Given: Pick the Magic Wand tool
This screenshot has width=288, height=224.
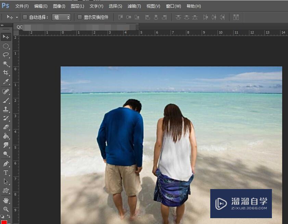Looking at the screenshot, I should pos(6,64).
